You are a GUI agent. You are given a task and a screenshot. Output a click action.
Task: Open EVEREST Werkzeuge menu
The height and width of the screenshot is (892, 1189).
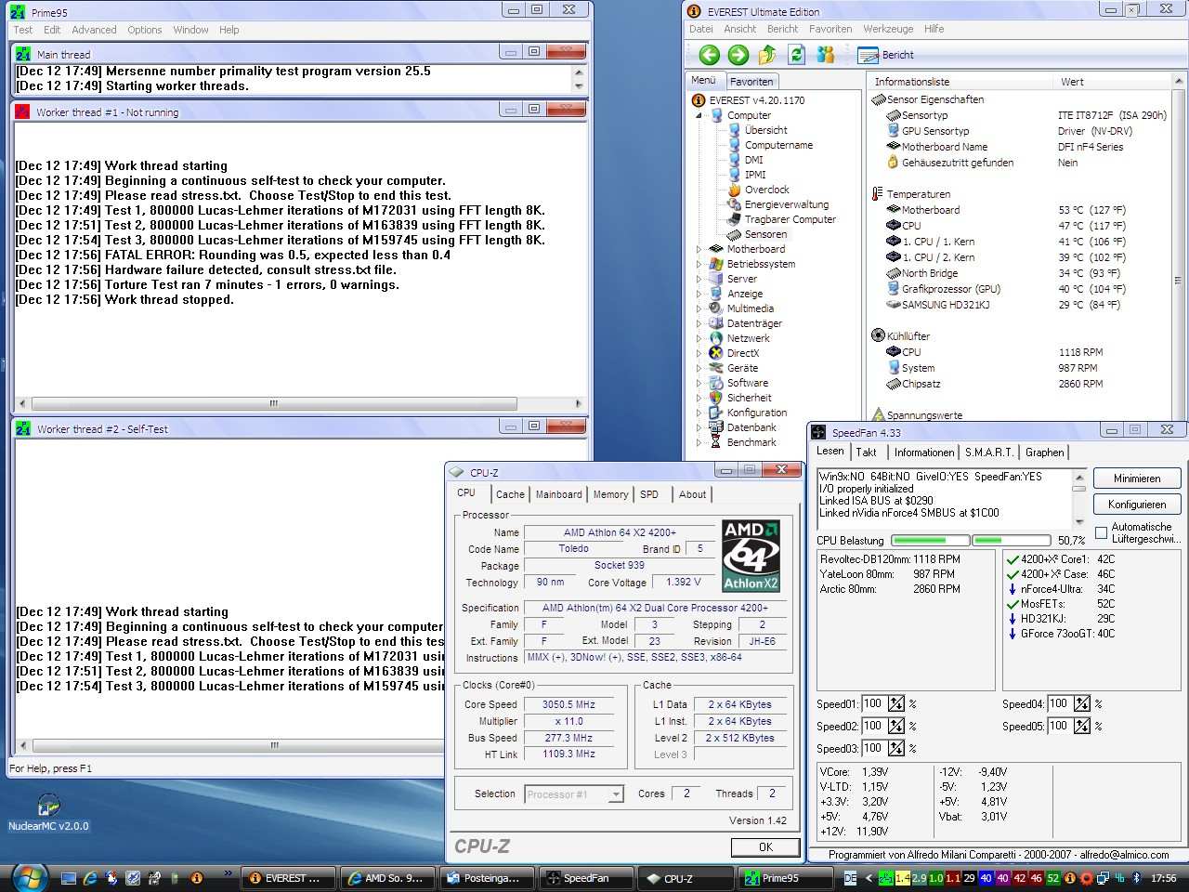click(888, 29)
